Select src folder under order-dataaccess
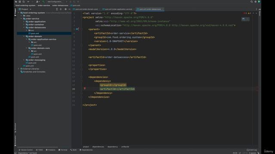 tap(31, 30)
